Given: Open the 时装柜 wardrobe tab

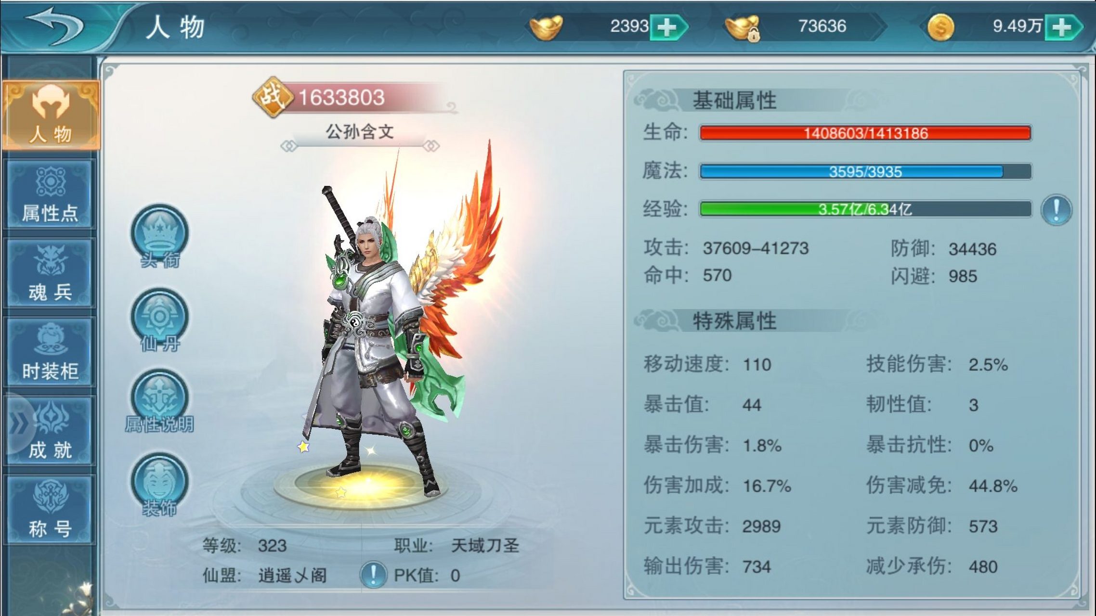Looking at the screenshot, I should pos(50,352).
